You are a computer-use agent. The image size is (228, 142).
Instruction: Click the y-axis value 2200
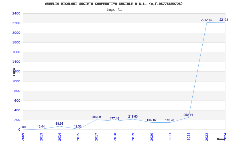[x=16, y=23]
